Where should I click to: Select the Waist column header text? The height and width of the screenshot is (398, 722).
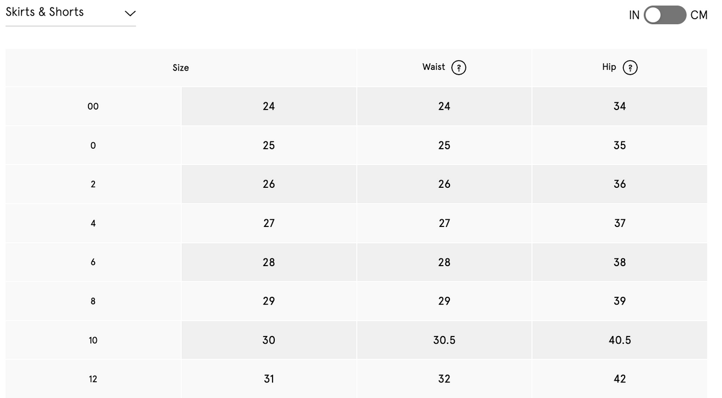coord(434,67)
